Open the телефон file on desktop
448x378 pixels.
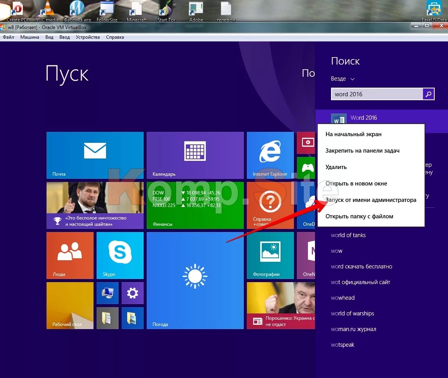pyautogui.click(x=226, y=11)
